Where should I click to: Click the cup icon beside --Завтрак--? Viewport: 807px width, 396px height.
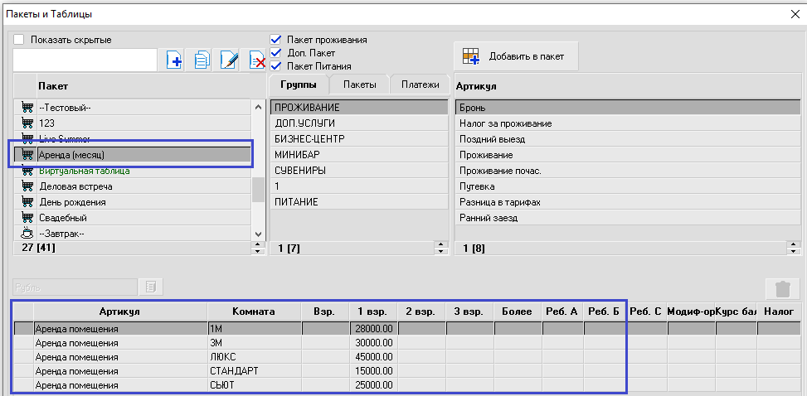click(x=27, y=234)
